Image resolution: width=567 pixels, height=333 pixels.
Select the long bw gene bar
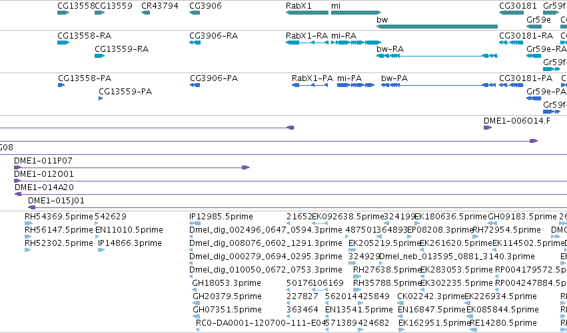(437, 27)
